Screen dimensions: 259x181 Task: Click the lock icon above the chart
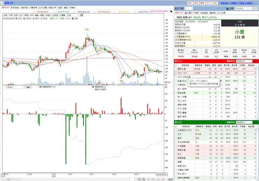point(171,12)
